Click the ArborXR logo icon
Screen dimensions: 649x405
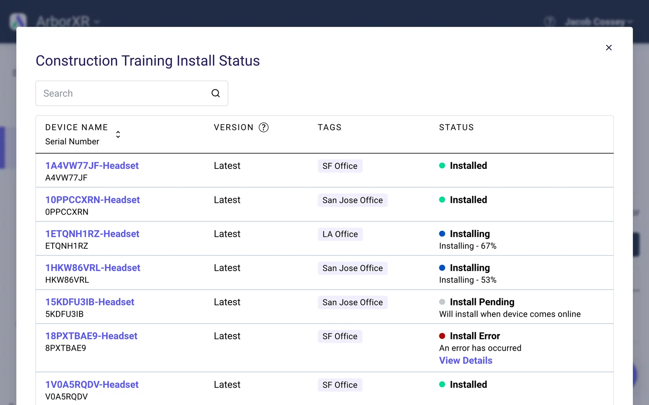[x=18, y=20]
